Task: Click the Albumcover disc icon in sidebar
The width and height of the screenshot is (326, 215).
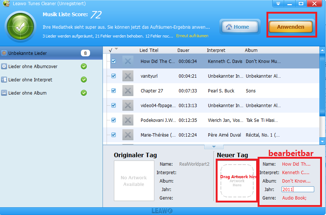Action: (4, 66)
